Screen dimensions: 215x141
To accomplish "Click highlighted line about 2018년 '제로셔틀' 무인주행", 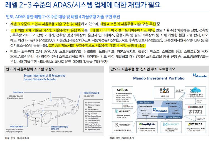I will (97, 45).
